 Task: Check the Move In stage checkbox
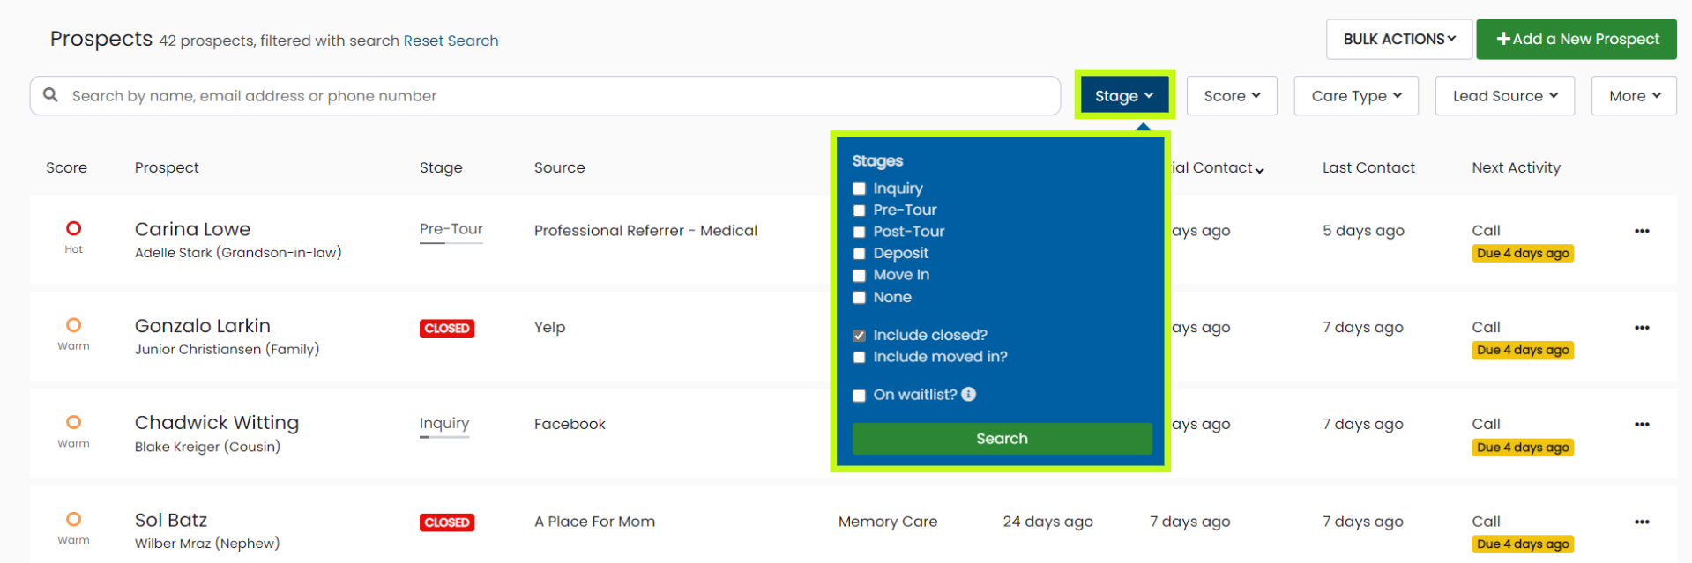(x=859, y=276)
